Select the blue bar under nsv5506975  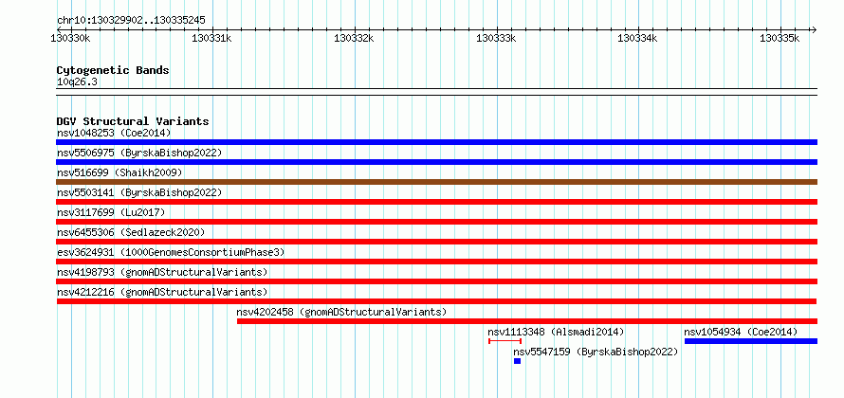[436, 162]
